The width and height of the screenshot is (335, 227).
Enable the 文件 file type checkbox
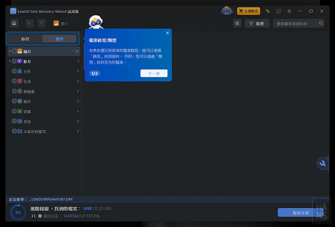point(13,71)
